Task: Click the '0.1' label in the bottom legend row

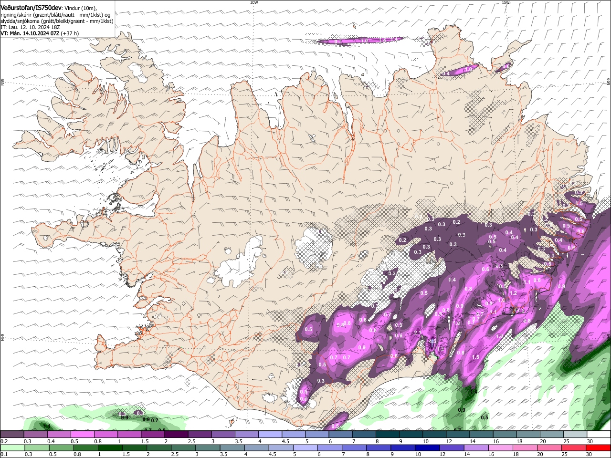Action: pos(4,454)
